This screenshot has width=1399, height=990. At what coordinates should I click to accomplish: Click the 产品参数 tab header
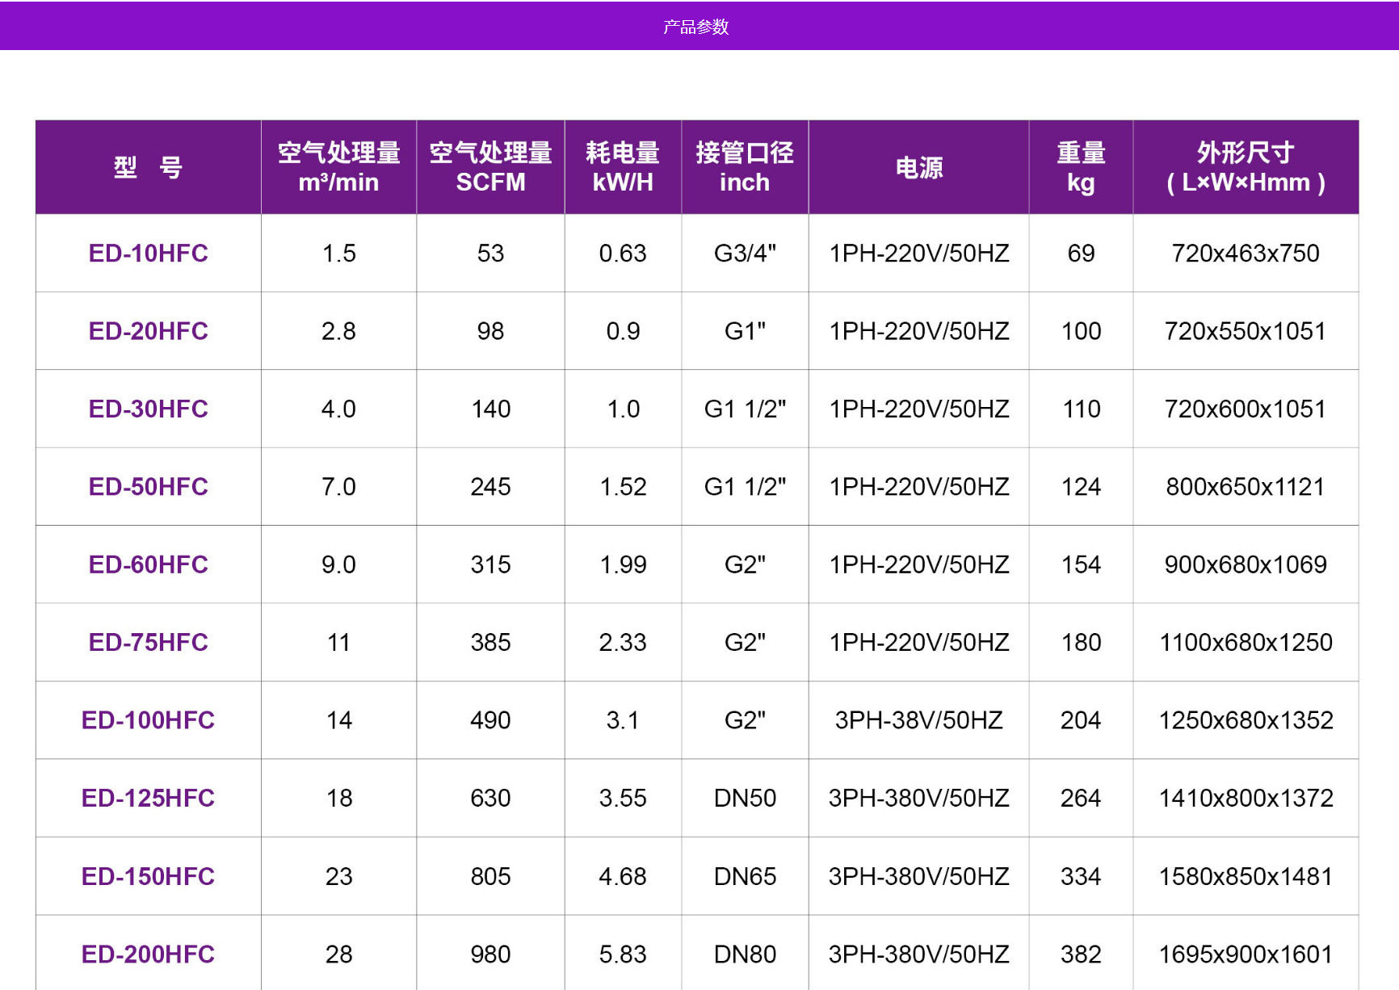(696, 27)
